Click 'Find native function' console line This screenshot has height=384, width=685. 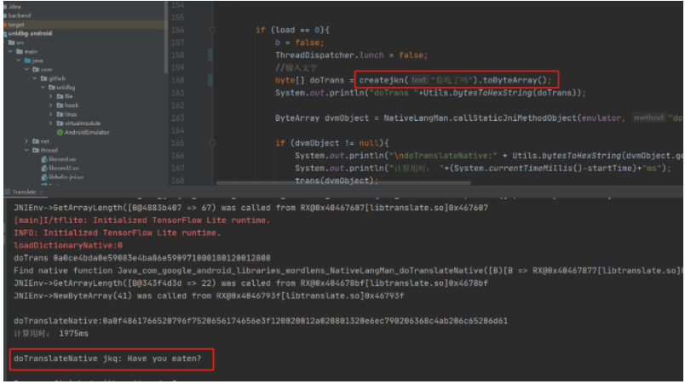click(348, 271)
